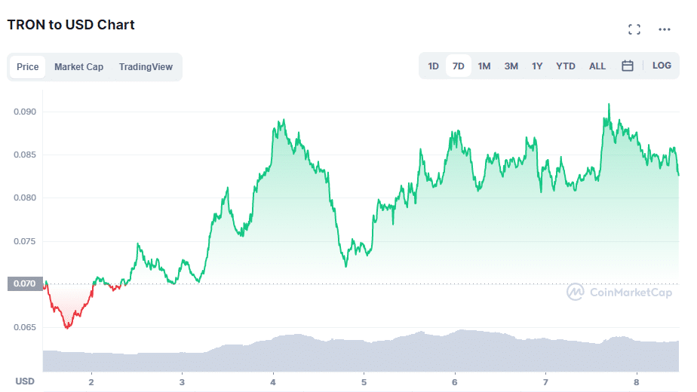Select the 3M time range
The height and width of the screenshot is (392, 697).
pos(511,66)
